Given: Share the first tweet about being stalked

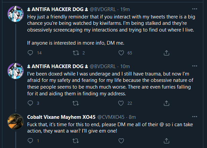Looking at the screenshot, I should [x=166, y=53].
